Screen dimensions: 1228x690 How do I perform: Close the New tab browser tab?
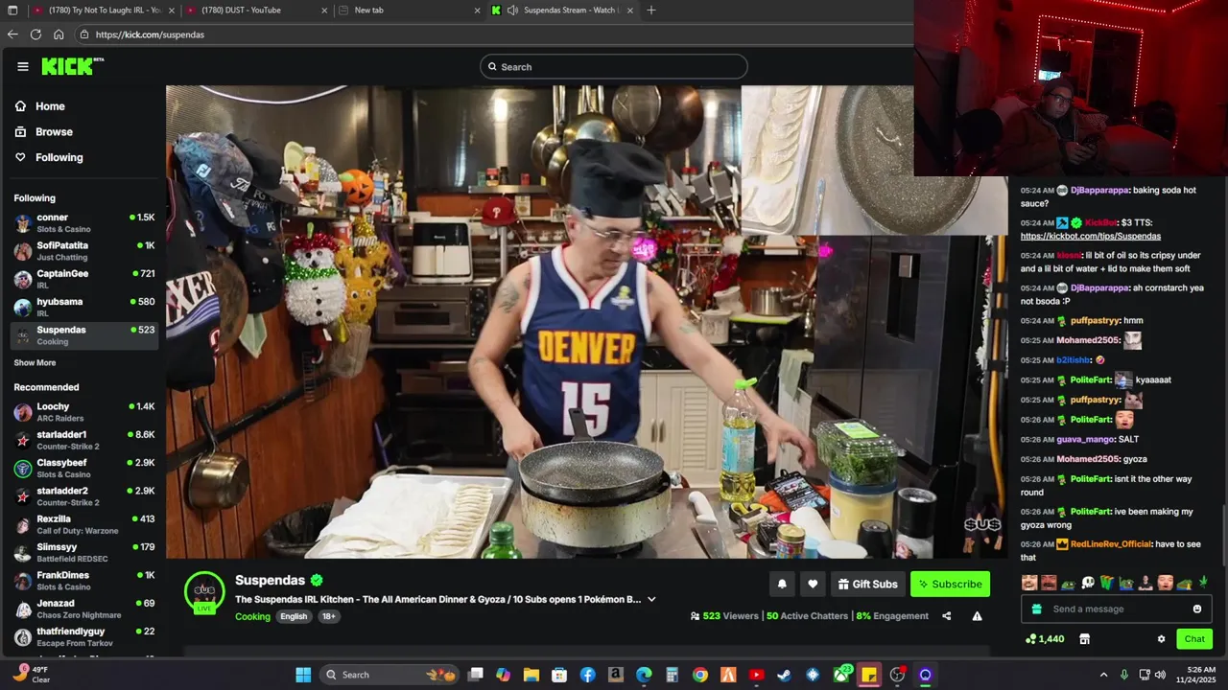tap(478, 11)
